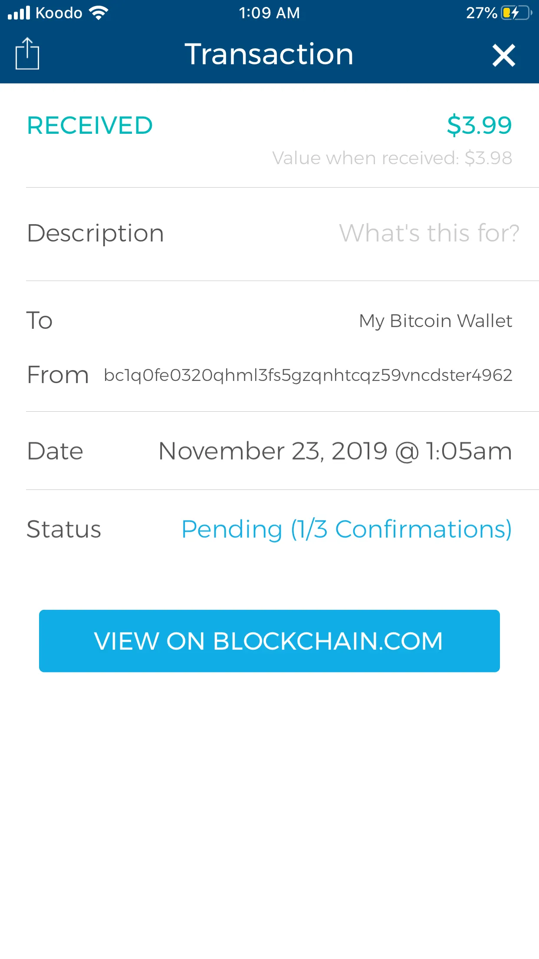Image resolution: width=539 pixels, height=959 pixels.
Task: Tap the Koodo carrier name
Action: 59,13
